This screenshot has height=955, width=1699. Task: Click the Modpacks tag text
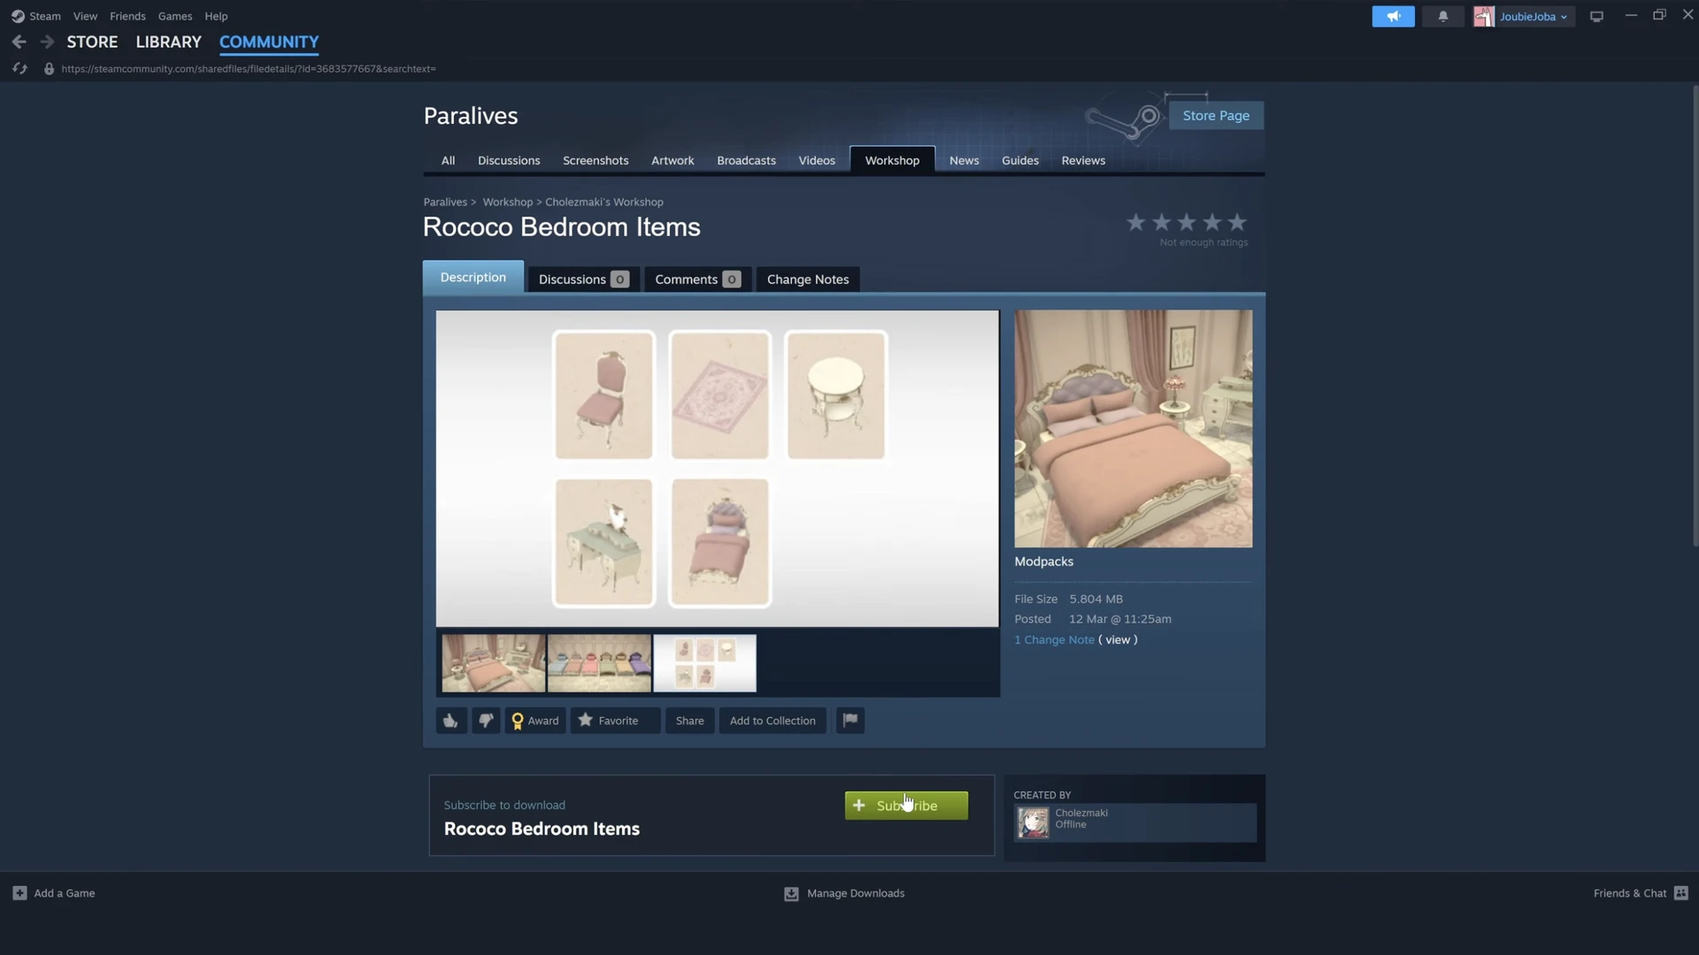click(x=1043, y=562)
